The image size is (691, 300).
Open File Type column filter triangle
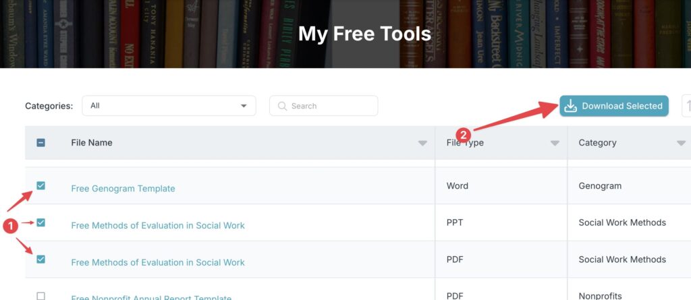click(555, 143)
